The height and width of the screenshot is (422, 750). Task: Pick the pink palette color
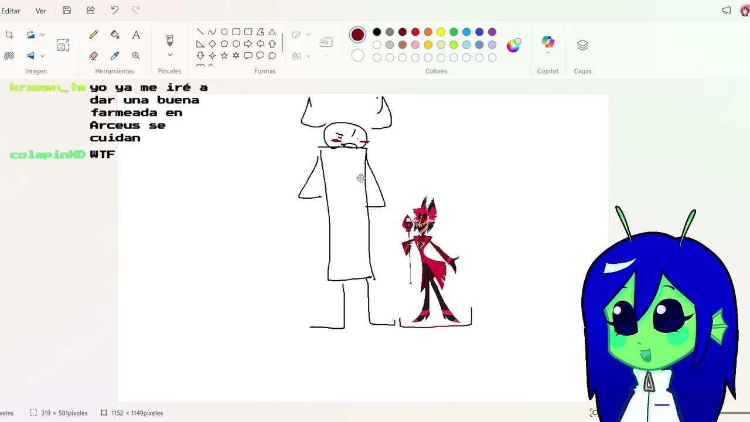pyautogui.click(x=415, y=45)
